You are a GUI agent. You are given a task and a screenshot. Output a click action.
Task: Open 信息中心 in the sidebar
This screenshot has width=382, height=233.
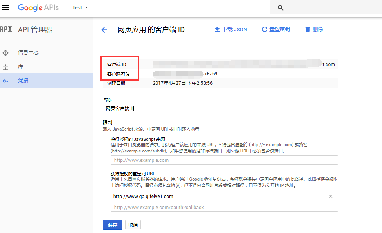click(x=28, y=52)
